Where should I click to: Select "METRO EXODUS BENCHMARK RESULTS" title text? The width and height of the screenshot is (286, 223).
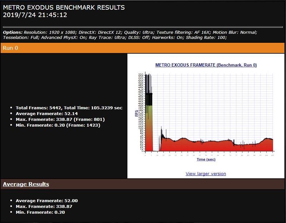tap(64, 7)
